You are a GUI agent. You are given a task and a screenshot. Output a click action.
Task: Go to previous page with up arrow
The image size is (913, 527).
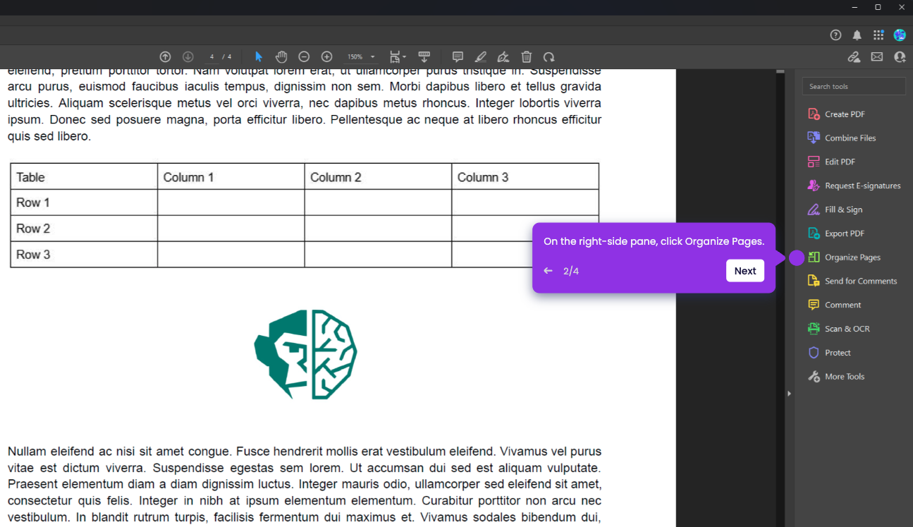pos(165,56)
